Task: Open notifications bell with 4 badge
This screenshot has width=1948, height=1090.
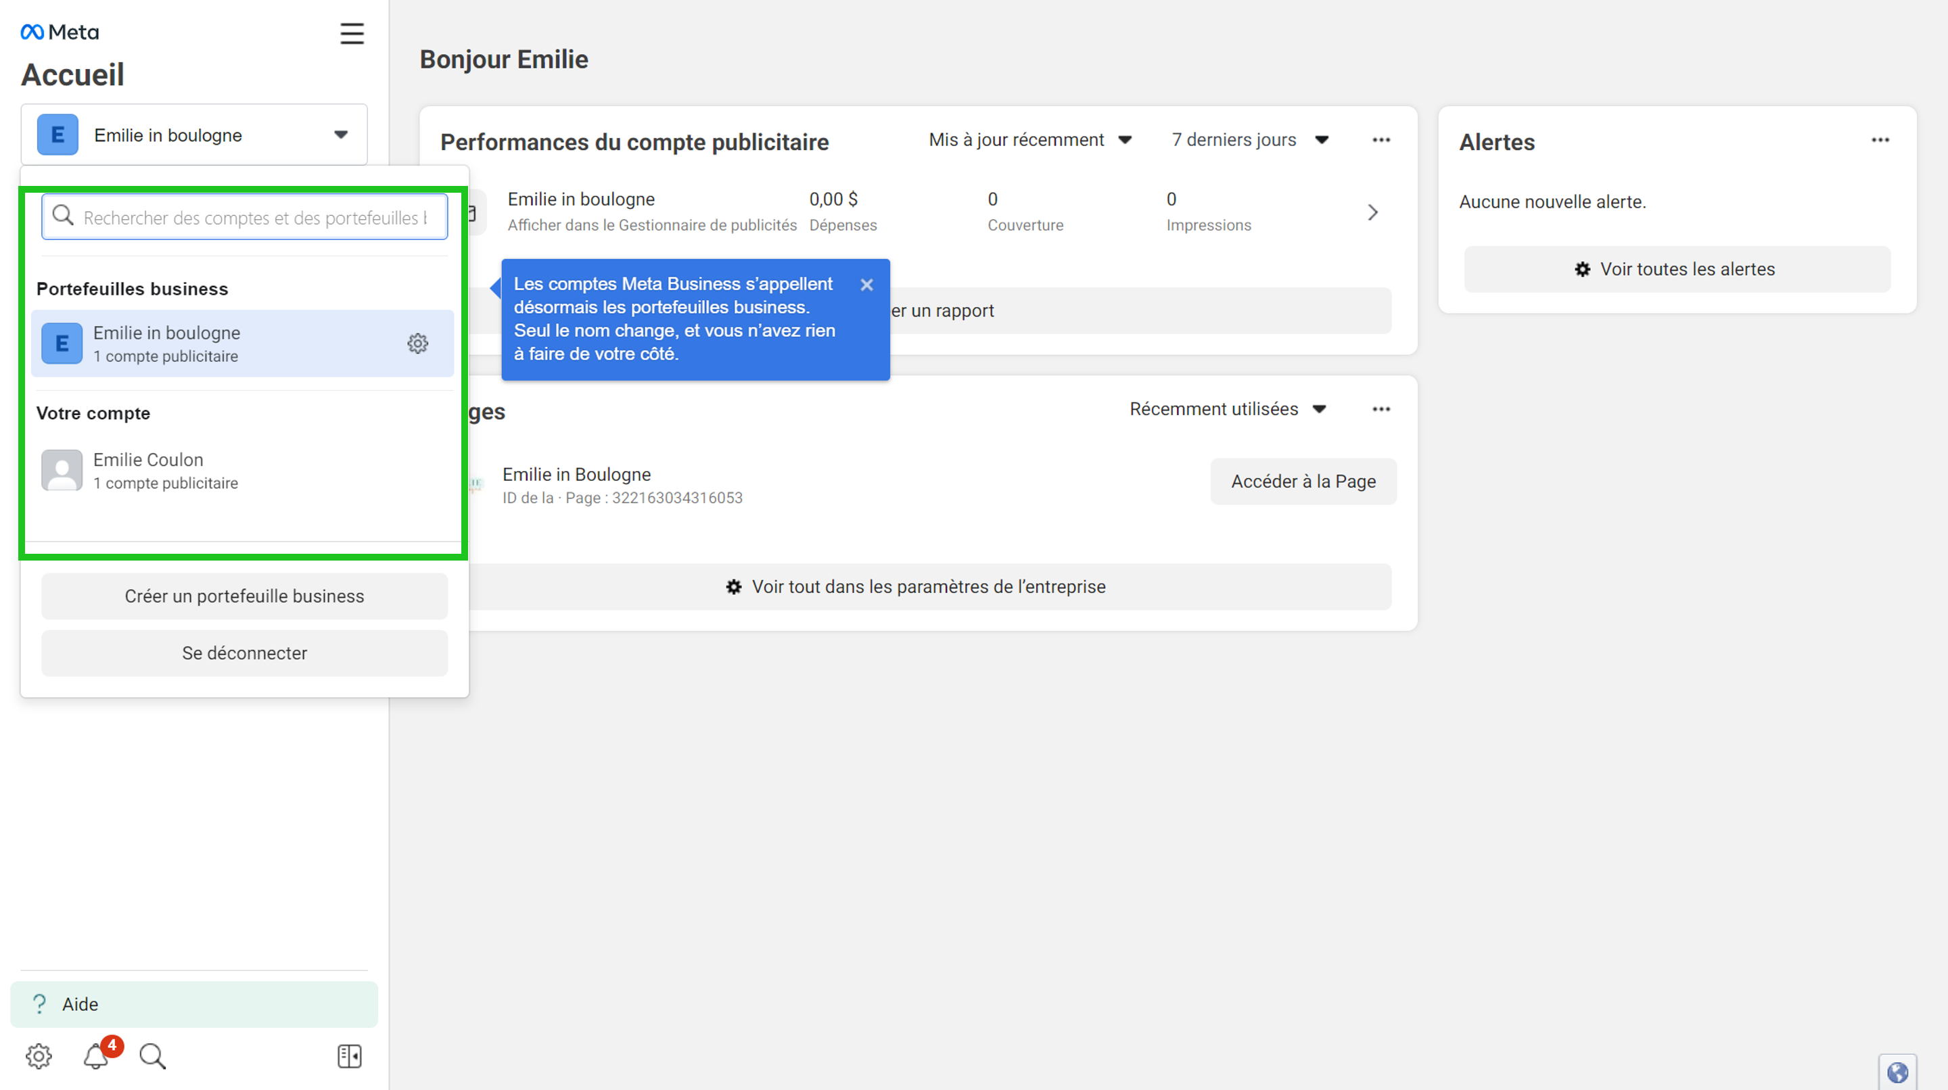Action: pyautogui.click(x=97, y=1056)
